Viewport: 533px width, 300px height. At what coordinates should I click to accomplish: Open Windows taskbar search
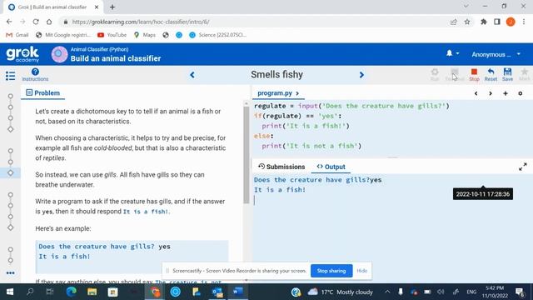click(30, 292)
